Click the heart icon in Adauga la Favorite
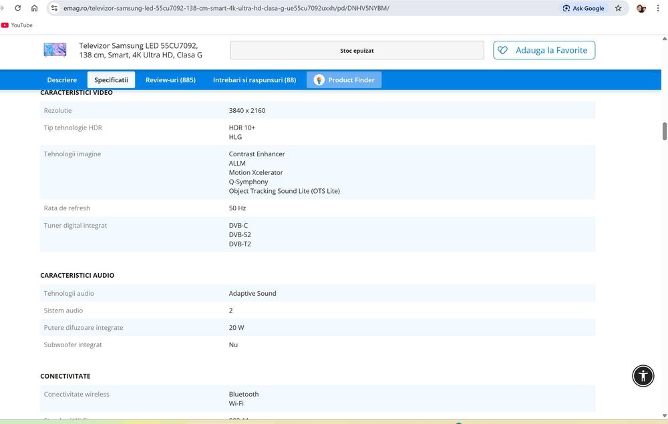 pyautogui.click(x=503, y=50)
